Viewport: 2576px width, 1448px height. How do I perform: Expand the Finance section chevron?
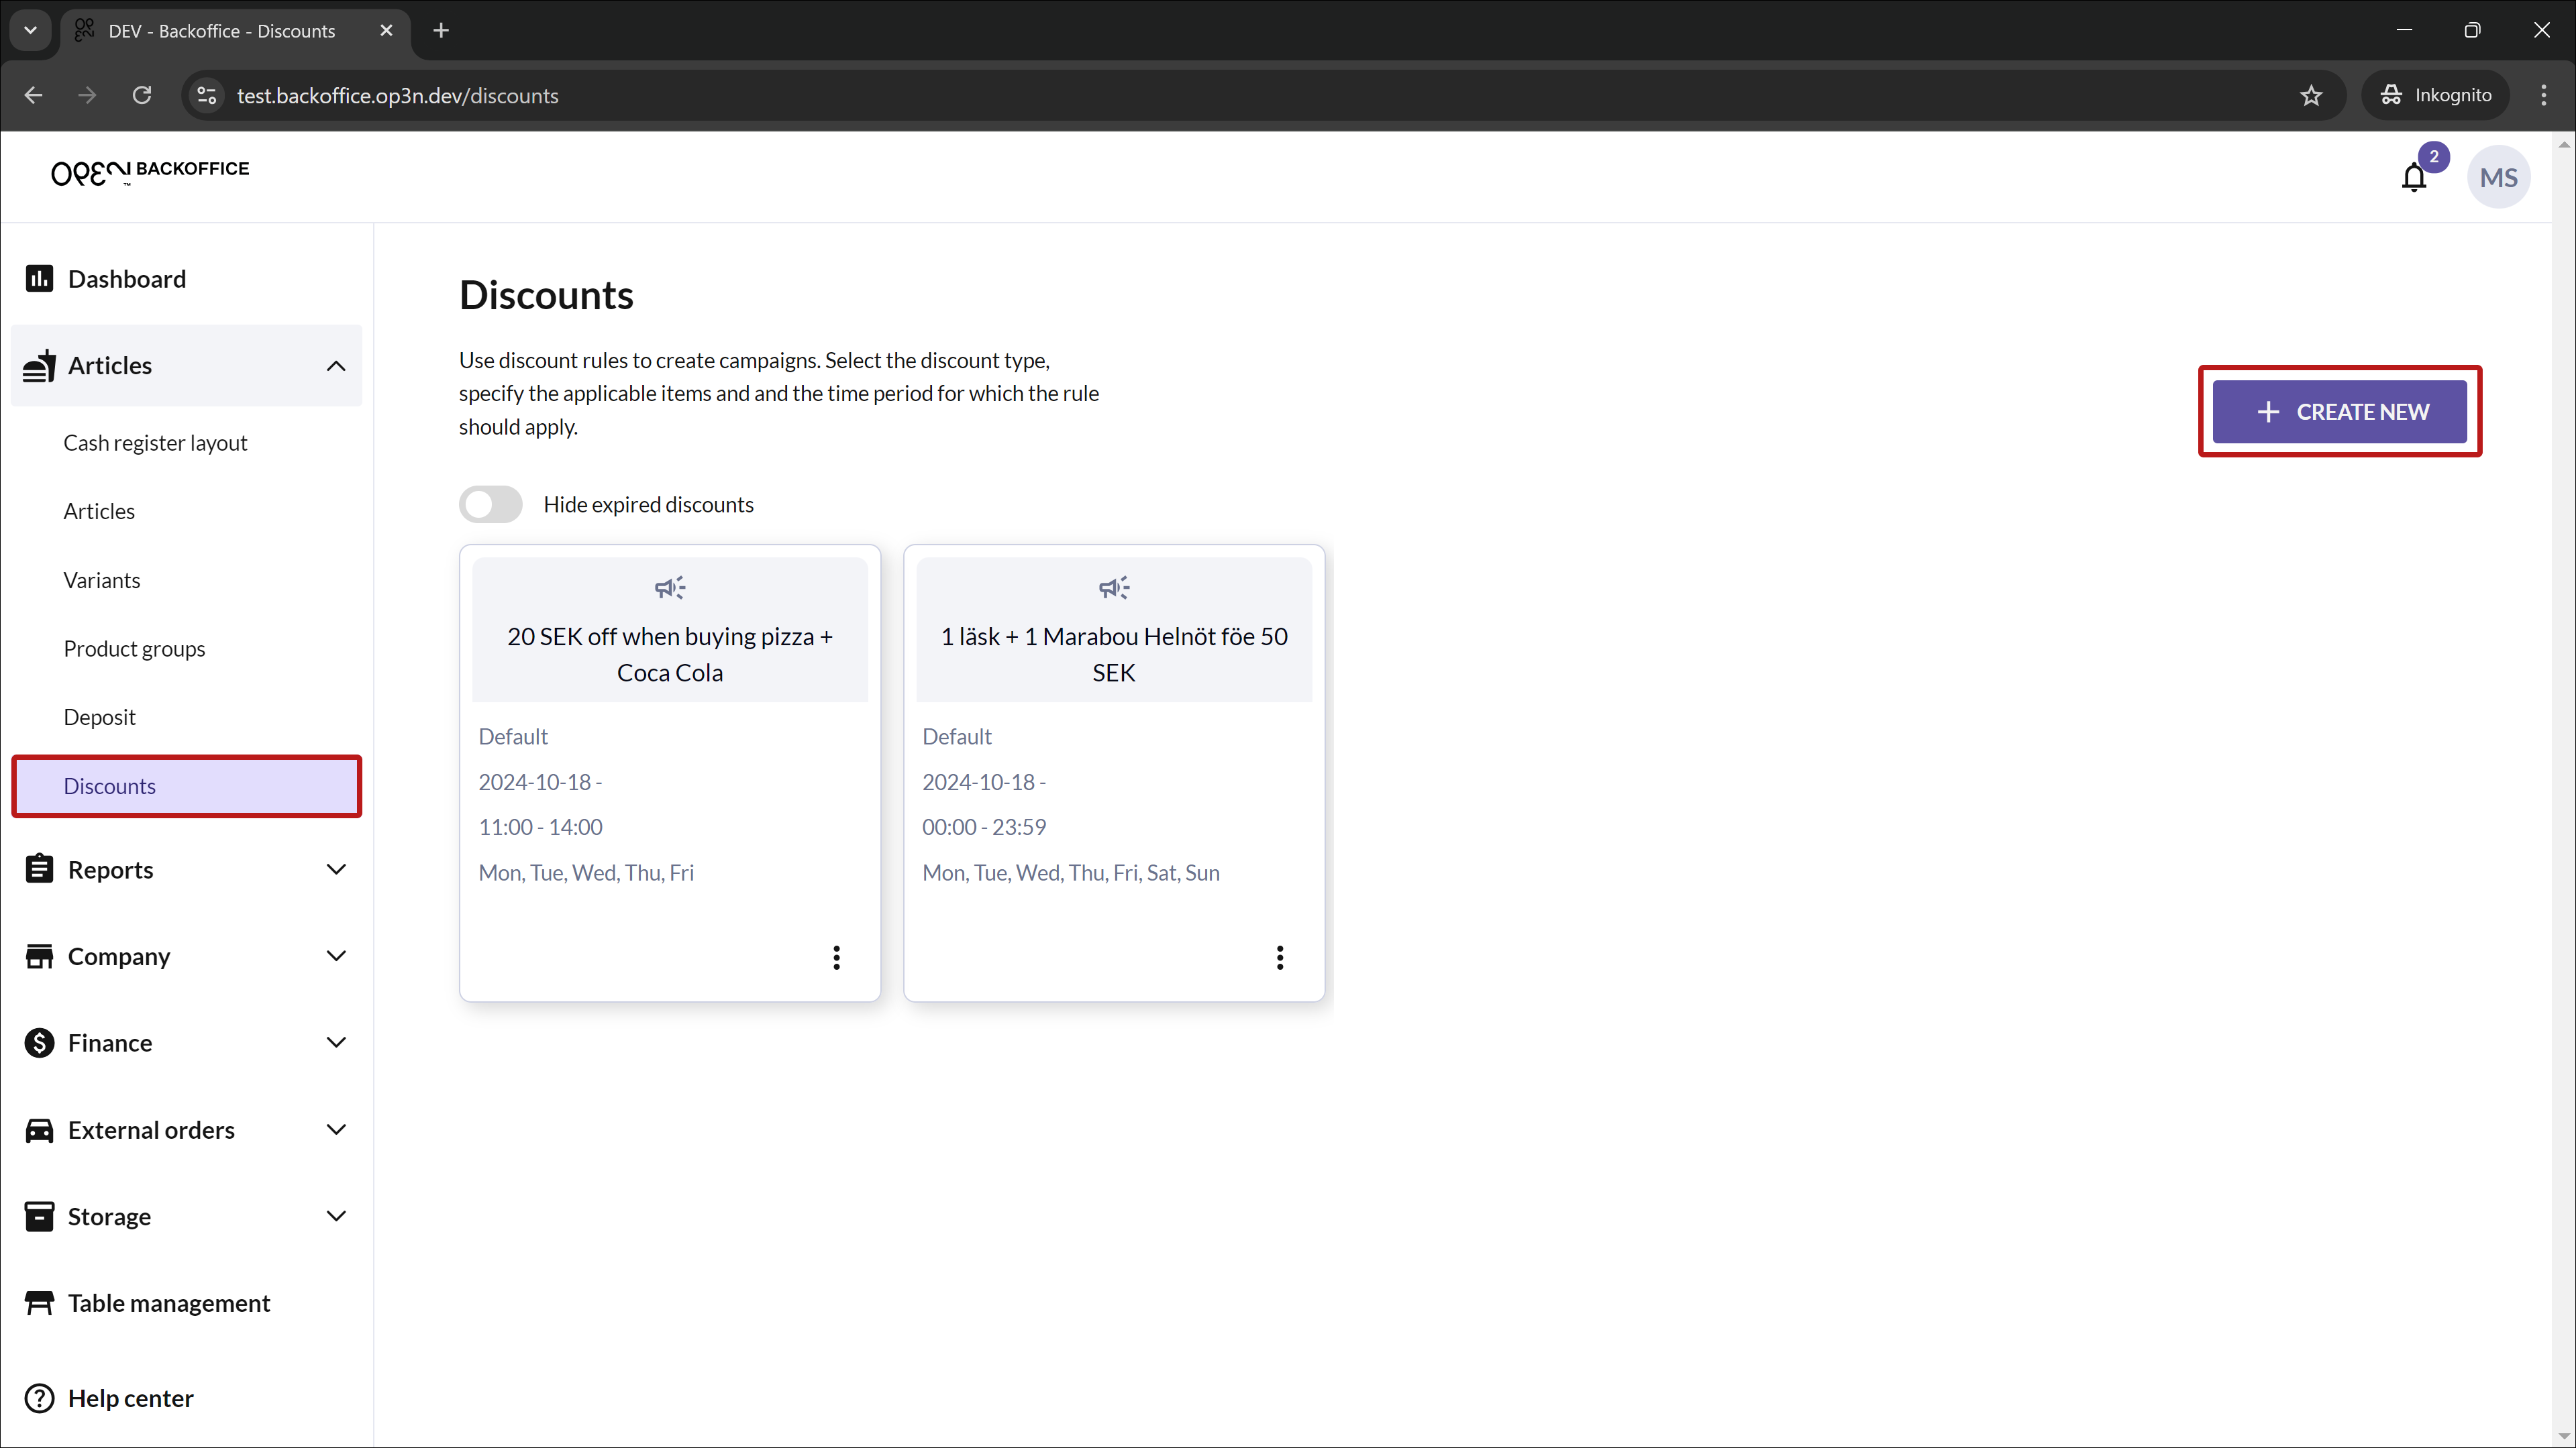point(336,1042)
